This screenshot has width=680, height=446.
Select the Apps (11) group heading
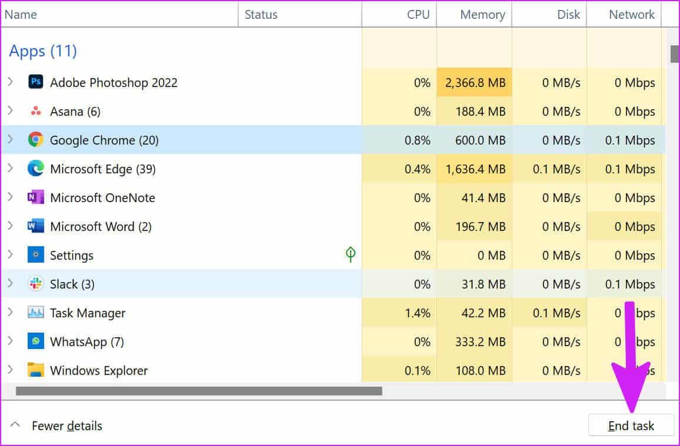coord(43,51)
